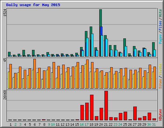Click the orange visits bar for day 30
The height and width of the screenshot is (128, 164).
point(150,76)
